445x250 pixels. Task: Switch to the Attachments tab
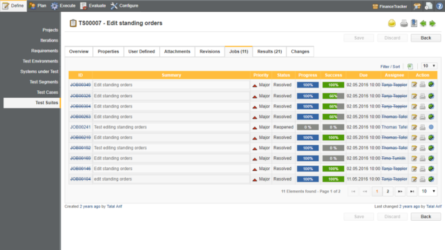pyautogui.click(x=177, y=51)
